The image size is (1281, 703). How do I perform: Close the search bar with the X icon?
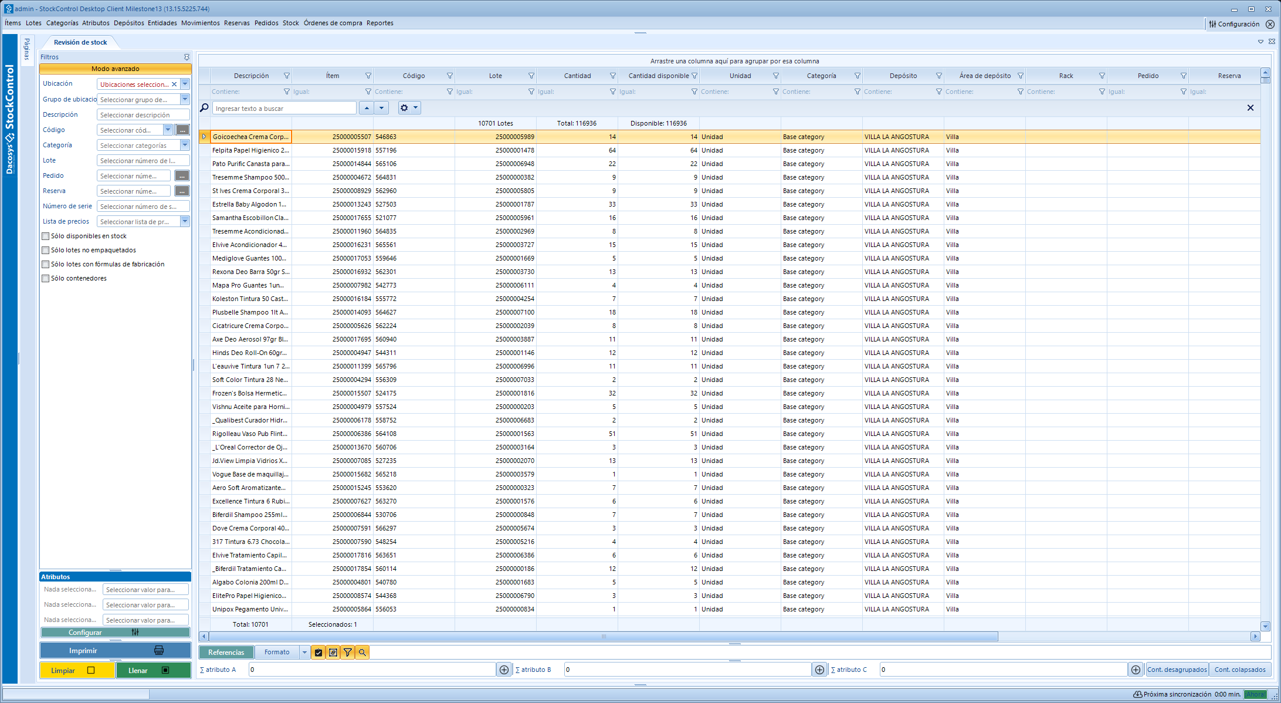click(x=1250, y=108)
